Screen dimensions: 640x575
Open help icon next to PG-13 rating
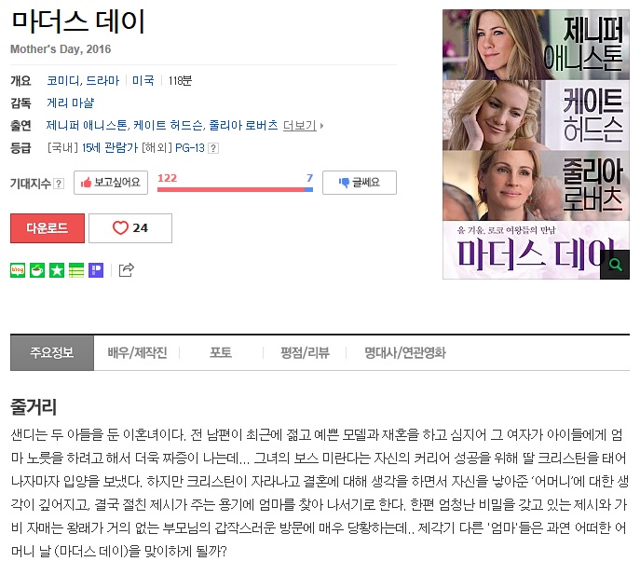(x=213, y=148)
